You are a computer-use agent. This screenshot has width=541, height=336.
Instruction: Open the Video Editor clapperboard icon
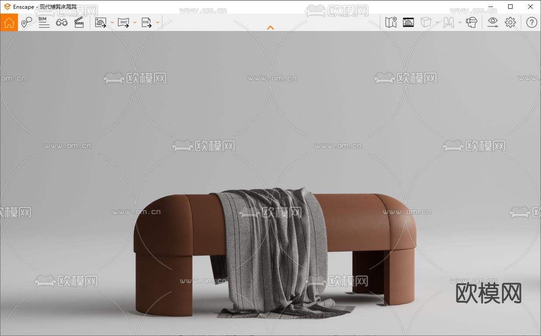79,22
